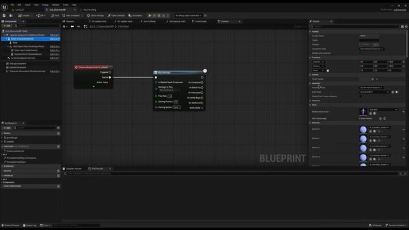This screenshot has width=409, height=230.
Task: Click the EnhancedInputAction IA_Attack event node title
Action: point(93,68)
